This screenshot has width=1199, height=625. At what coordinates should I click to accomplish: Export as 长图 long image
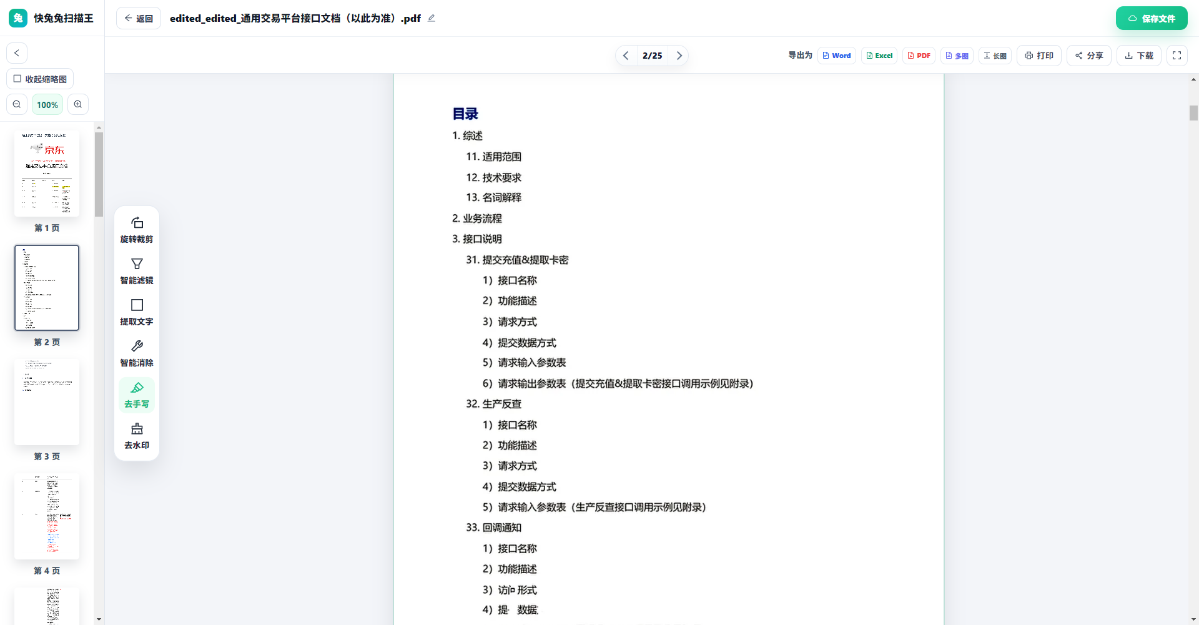(995, 56)
